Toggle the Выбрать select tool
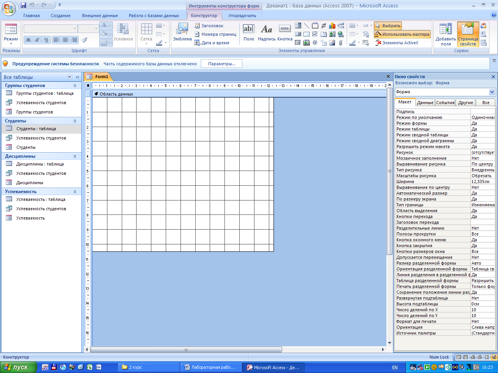 tap(388, 26)
